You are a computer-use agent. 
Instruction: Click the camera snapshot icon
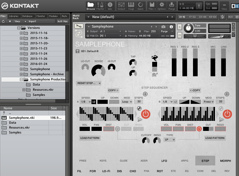point(163,27)
